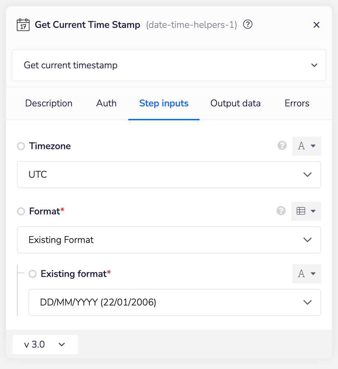Open help for Get Current Time Stamp
Screen dimensions: 338x369
click(x=247, y=25)
